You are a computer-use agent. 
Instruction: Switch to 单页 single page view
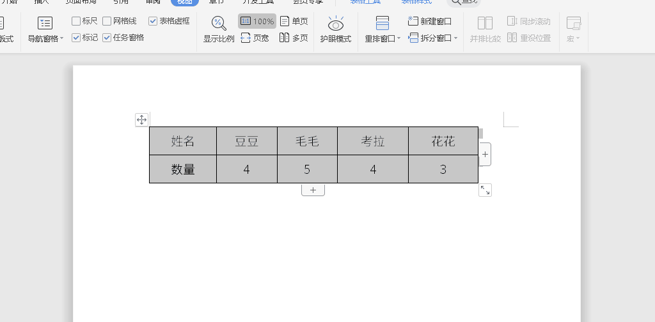[294, 21]
